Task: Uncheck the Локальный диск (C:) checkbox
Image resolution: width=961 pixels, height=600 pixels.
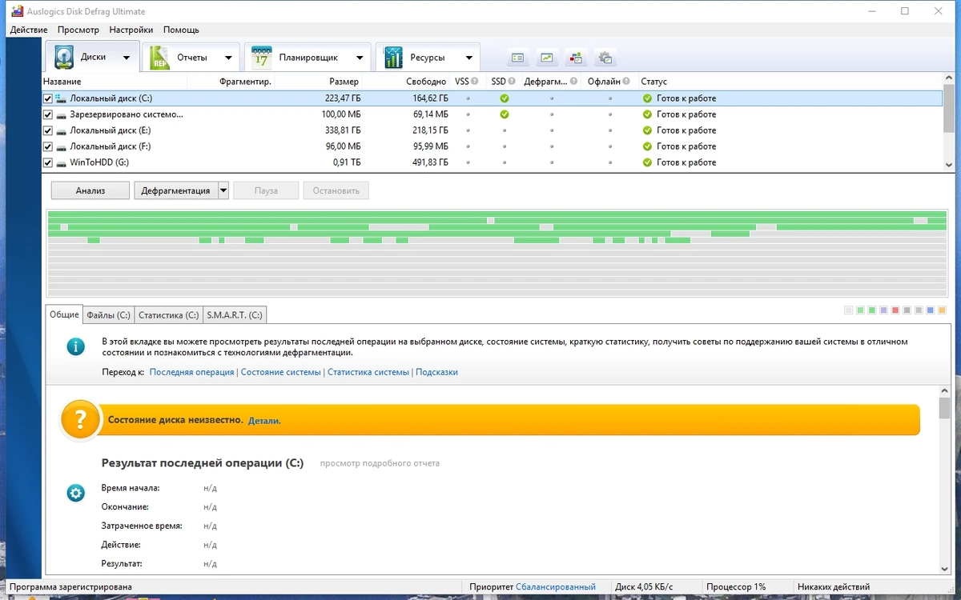Action: point(48,98)
